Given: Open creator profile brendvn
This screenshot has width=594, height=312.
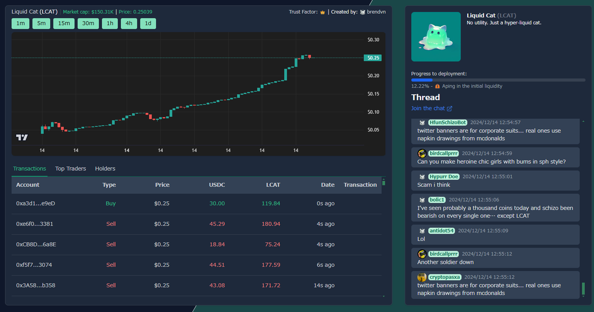Looking at the screenshot, I should click(377, 12).
